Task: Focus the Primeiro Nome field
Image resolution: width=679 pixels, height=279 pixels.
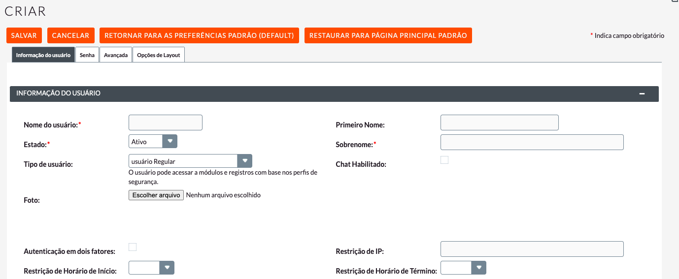Action: point(500,123)
